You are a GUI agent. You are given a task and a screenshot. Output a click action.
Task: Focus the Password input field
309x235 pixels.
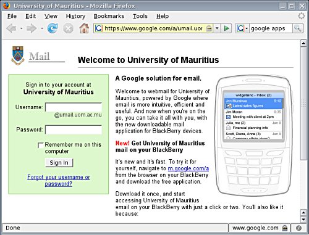pyautogui.click(x=74, y=130)
